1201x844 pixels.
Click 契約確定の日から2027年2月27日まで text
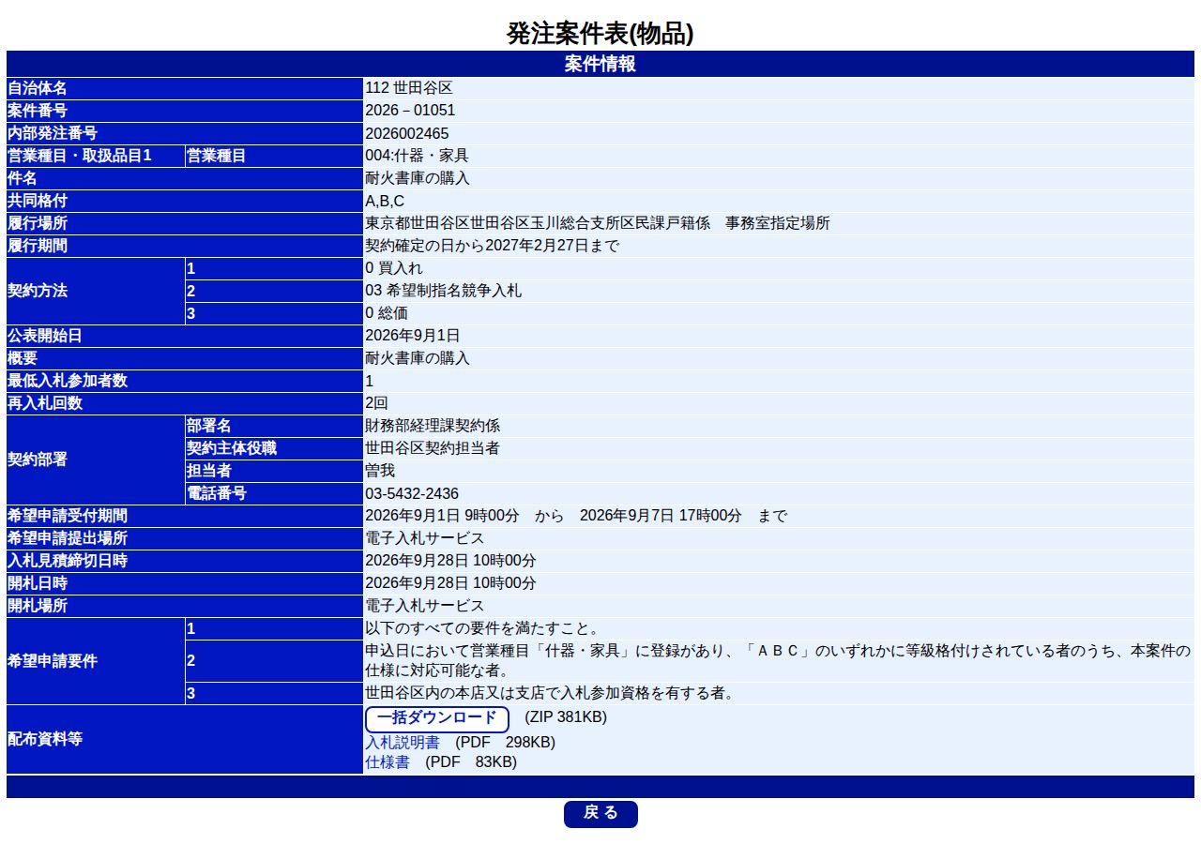(493, 246)
